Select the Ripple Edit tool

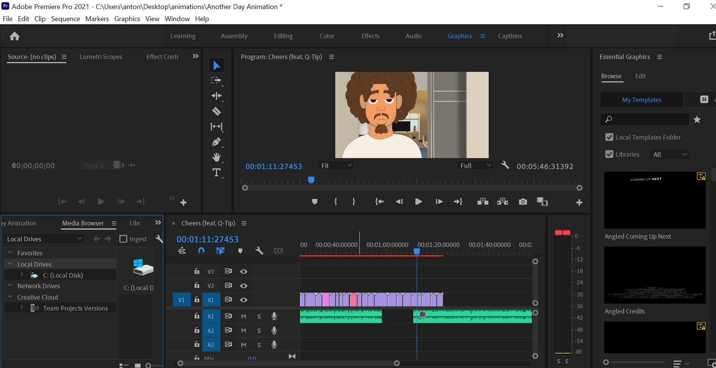tap(216, 96)
